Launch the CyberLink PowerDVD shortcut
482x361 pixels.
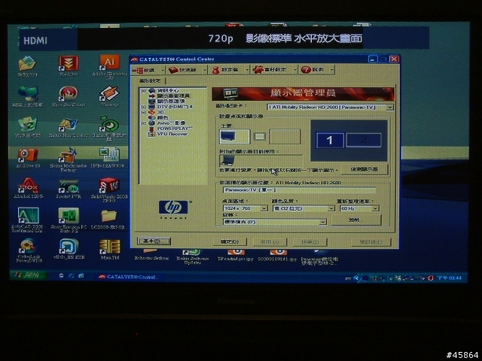pyautogui.click(x=29, y=250)
